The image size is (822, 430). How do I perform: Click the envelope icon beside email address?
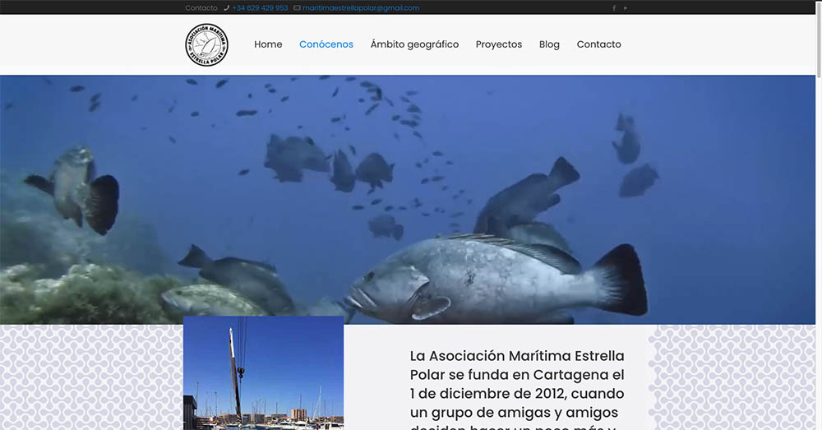tap(297, 8)
